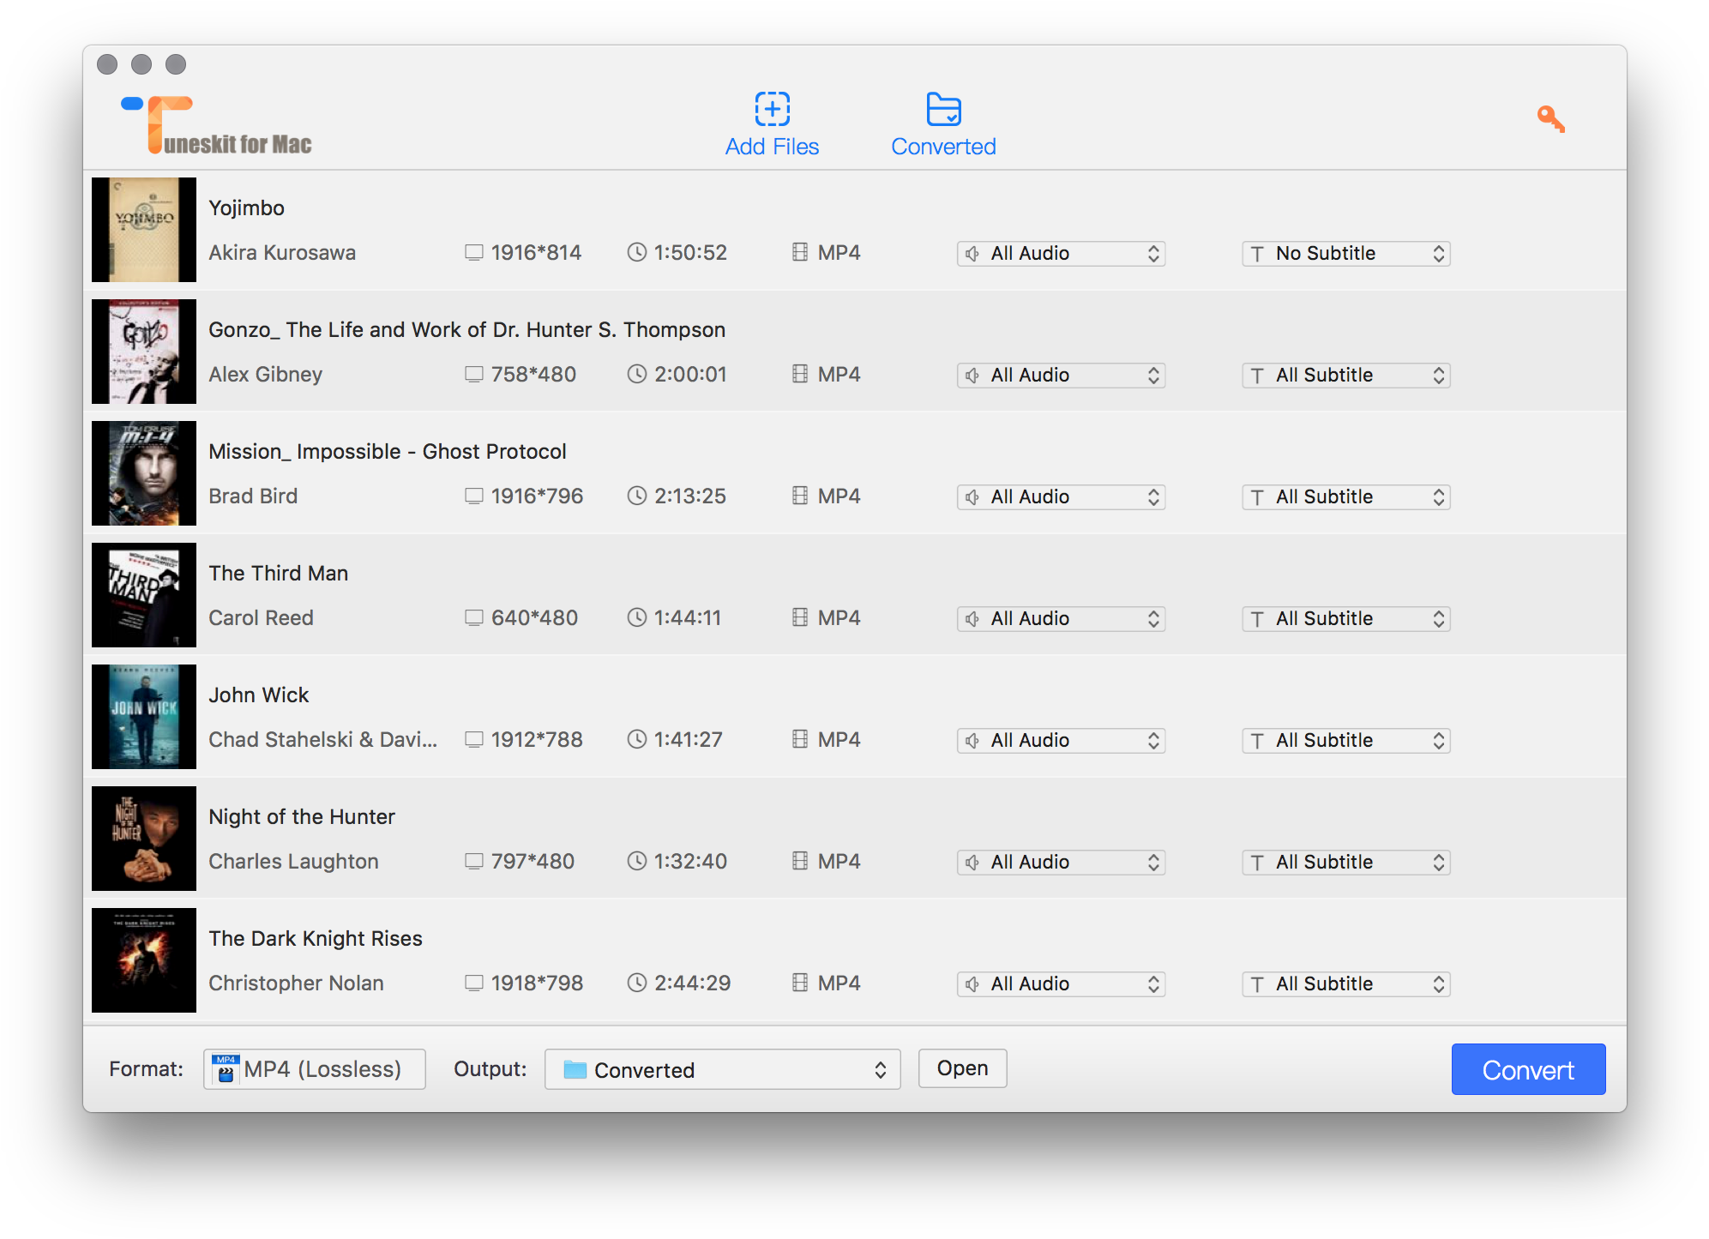Select the Yojimbo video row title

point(247,208)
